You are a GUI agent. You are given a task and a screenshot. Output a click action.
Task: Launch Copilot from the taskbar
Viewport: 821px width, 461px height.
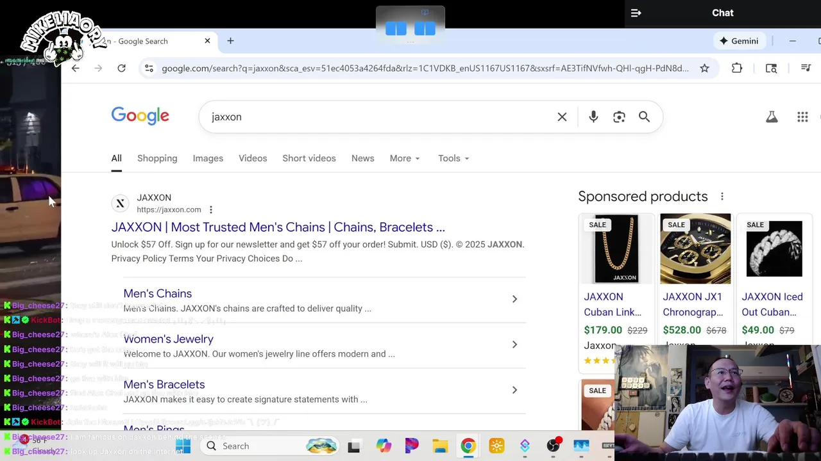[x=384, y=446]
